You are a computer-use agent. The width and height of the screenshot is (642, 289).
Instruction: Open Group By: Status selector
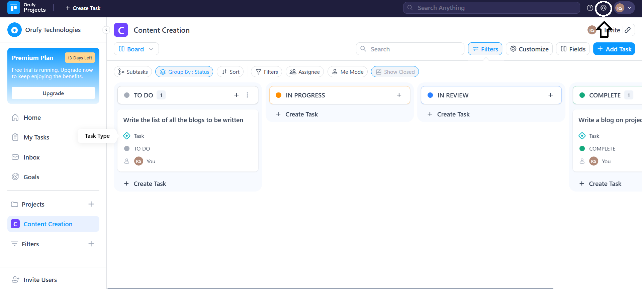(184, 72)
